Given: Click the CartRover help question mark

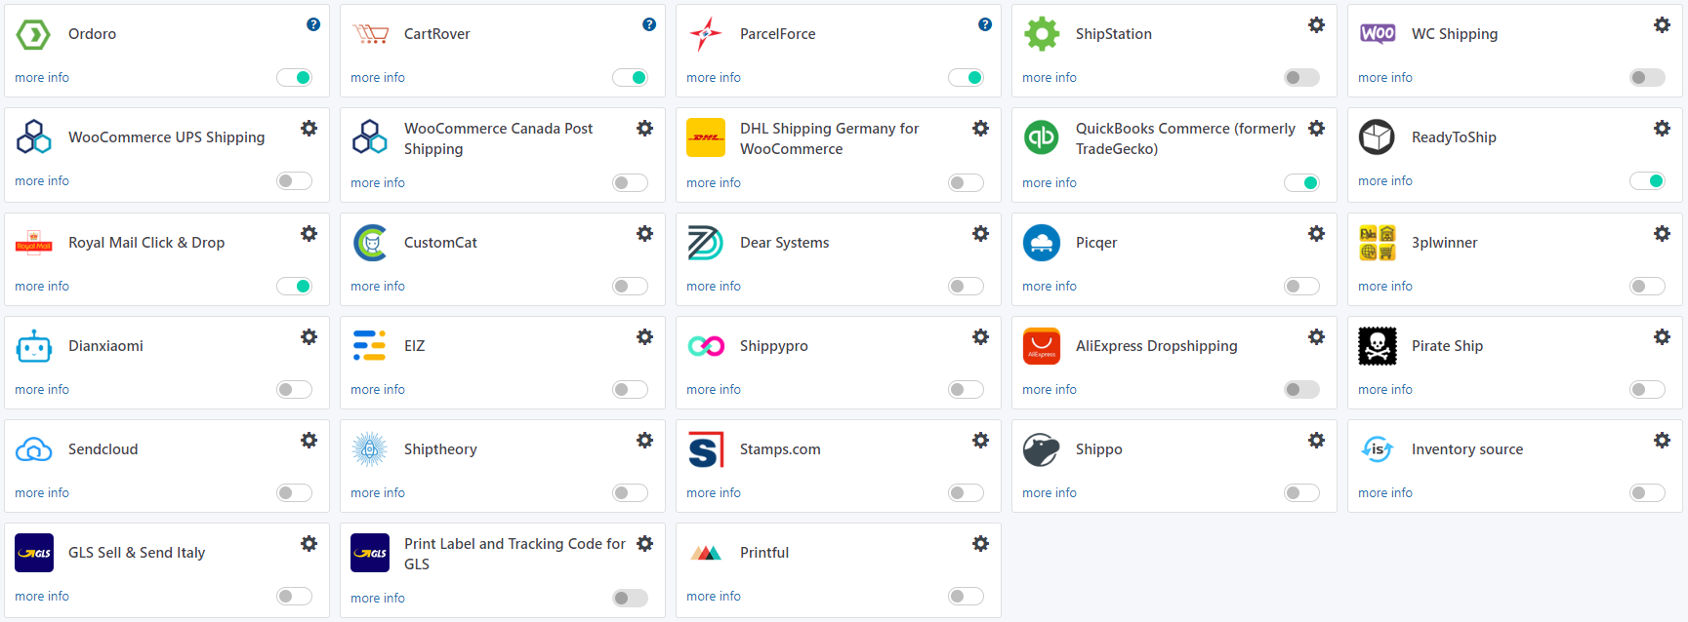Looking at the screenshot, I should [x=649, y=24].
